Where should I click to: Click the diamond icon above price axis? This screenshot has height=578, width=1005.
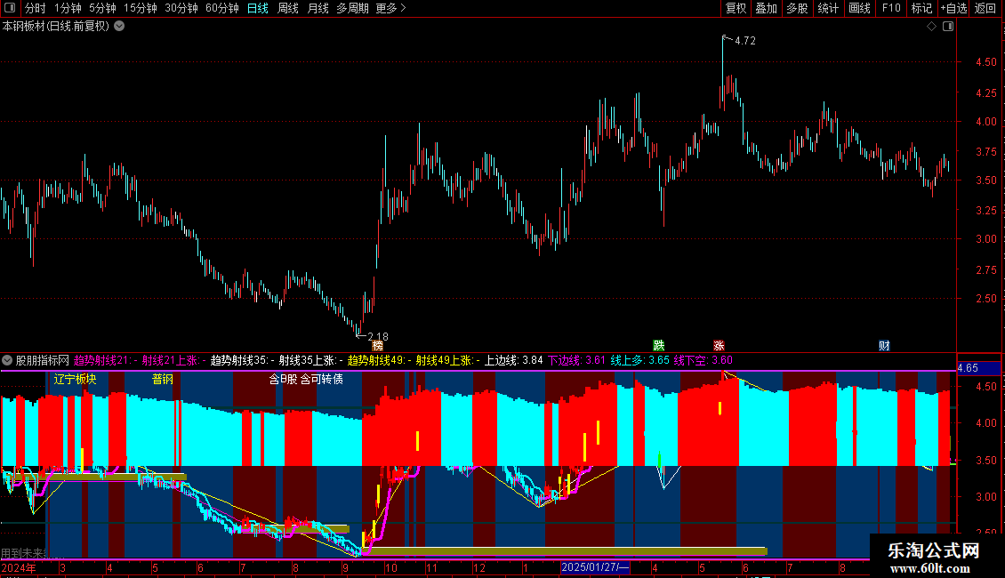(931, 27)
